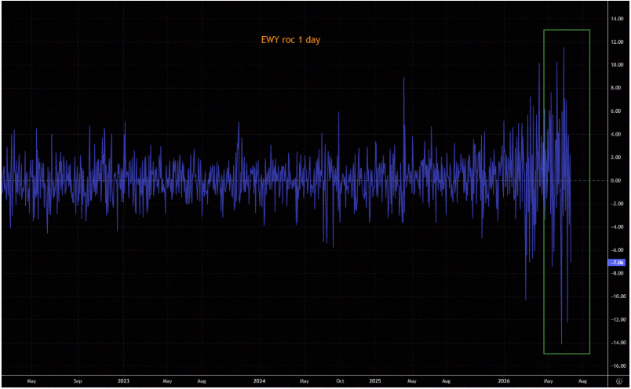Click the -6.00 price axis label
This screenshot has width=631, height=389.
(617, 250)
